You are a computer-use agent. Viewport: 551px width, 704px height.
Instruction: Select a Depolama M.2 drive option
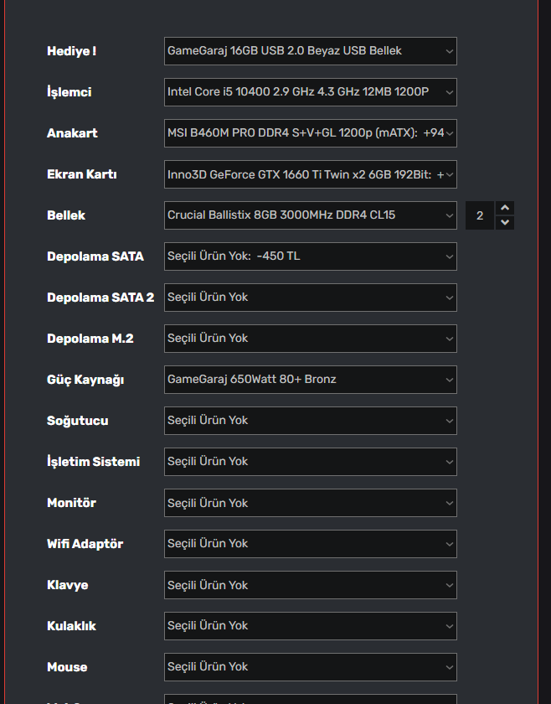click(x=310, y=339)
